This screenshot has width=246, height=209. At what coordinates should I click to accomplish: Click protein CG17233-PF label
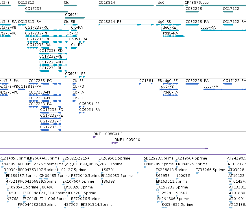click(40, 92)
